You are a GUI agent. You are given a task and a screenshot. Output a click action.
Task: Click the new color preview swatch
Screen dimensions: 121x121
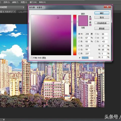(x=83, y=18)
